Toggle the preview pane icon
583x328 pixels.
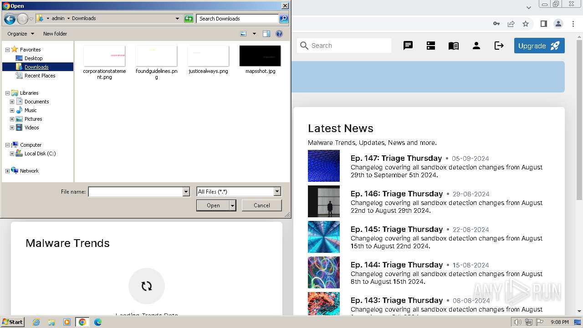point(266,34)
